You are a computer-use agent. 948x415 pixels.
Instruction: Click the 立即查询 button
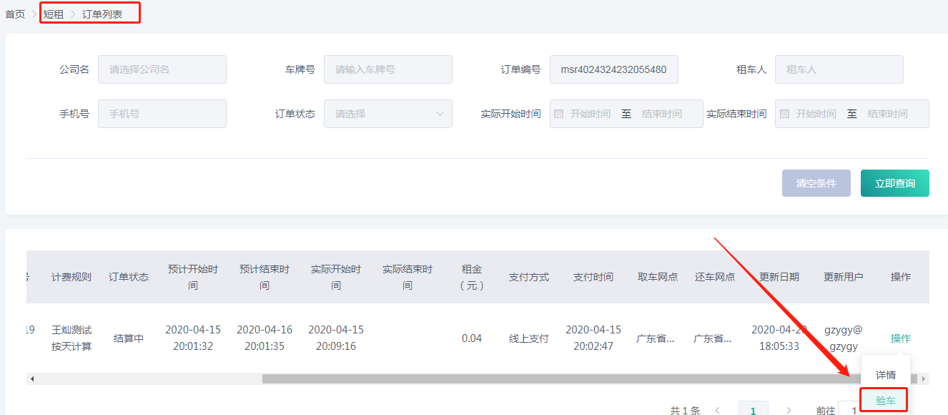coord(894,183)
